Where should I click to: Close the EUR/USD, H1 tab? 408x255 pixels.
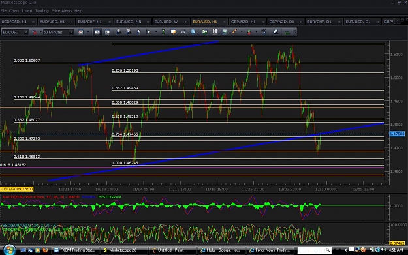(225, 22)
